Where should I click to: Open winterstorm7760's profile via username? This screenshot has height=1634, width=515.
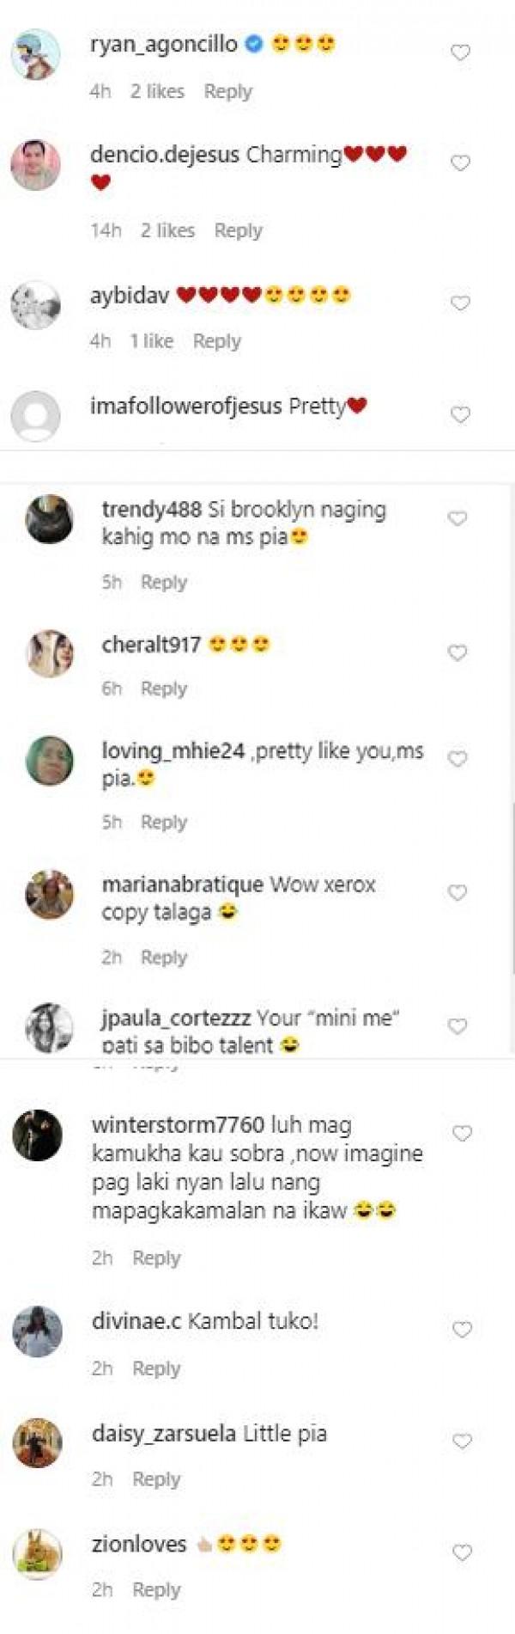point(178,1125)
